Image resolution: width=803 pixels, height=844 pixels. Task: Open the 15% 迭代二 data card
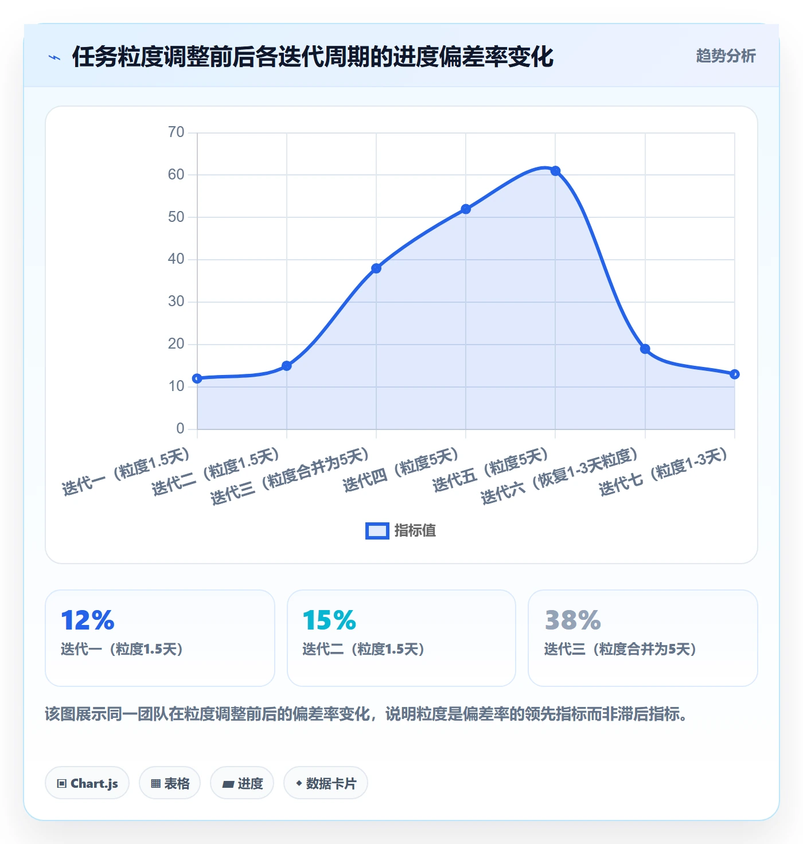pyautogui.click(x=402, y=638)
